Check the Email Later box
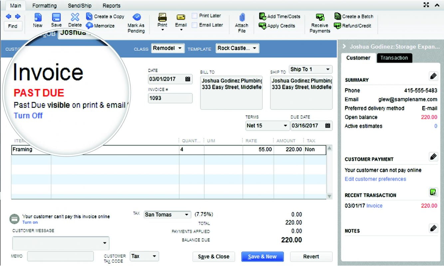Viewport: 444px width, 266px height. [x=194, y=25]
